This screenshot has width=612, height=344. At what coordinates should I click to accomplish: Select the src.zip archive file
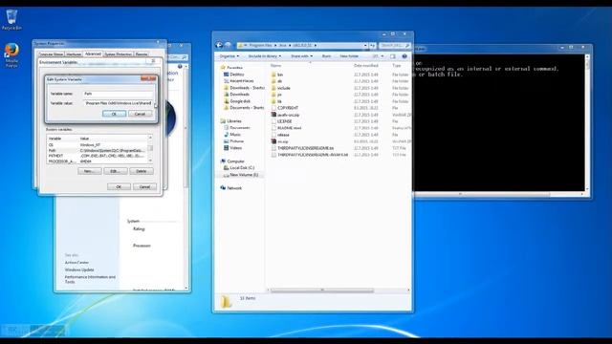click(283, 141)
